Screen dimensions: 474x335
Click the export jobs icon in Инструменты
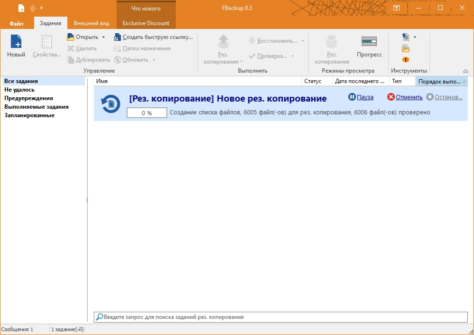pos(406,37)
